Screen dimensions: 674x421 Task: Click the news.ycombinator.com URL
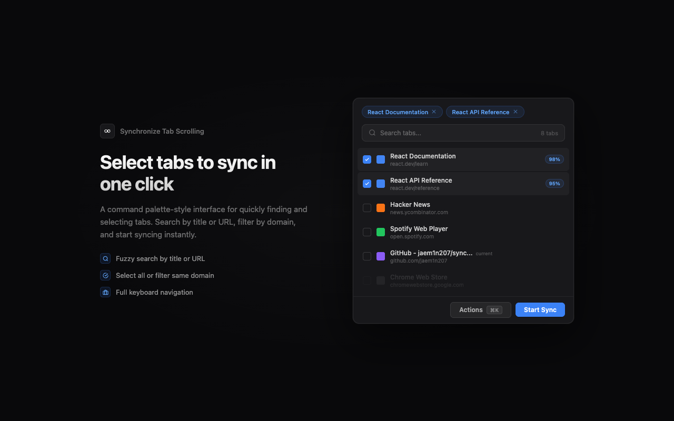point(419,213)
